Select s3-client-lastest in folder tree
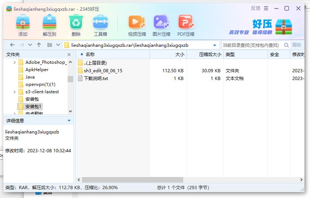Screen dimensions: 310x198 (42, 92)
